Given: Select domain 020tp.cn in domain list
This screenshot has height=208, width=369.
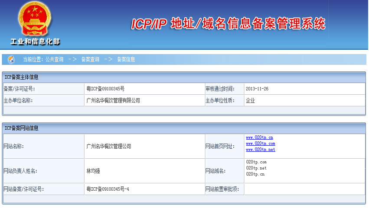Looking at the screenshot, I should 255,174.
